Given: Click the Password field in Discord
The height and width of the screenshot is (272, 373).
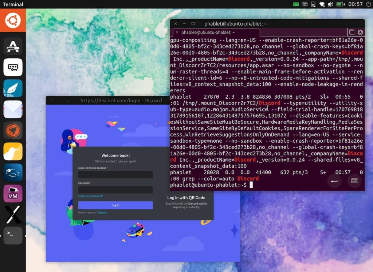Looking at the screenshot, I should pos(115,189).
